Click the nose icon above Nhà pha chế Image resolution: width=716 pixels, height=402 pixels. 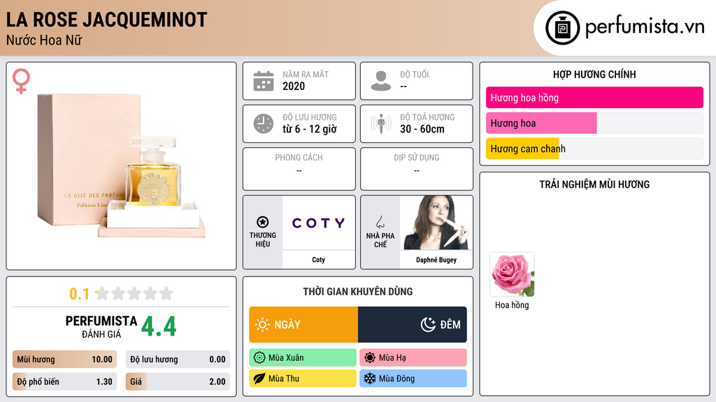pyautogui.click(x=380, y=222)
